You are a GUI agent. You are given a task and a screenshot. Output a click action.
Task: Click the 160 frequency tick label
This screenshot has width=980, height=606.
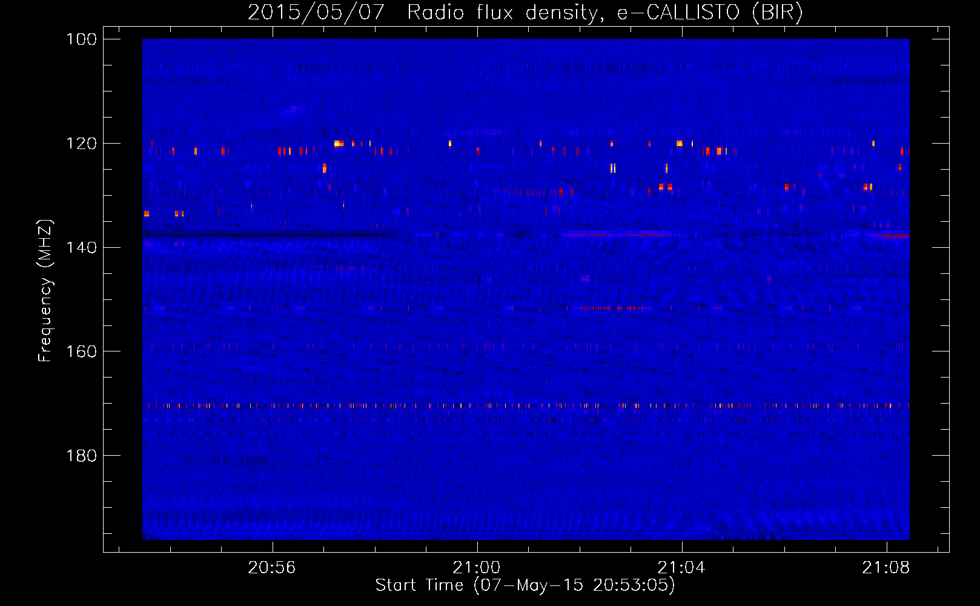(x=81, y=351)
